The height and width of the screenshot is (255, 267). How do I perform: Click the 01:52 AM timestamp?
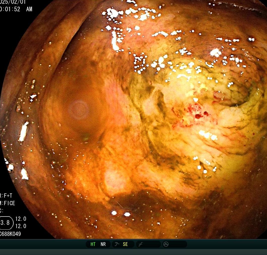16,9
